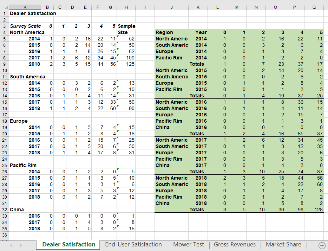This screenshot has height=251, width=328.
Task: Open the Mower Test sheet
Action: pyautogui.click(x=188, y=244)
